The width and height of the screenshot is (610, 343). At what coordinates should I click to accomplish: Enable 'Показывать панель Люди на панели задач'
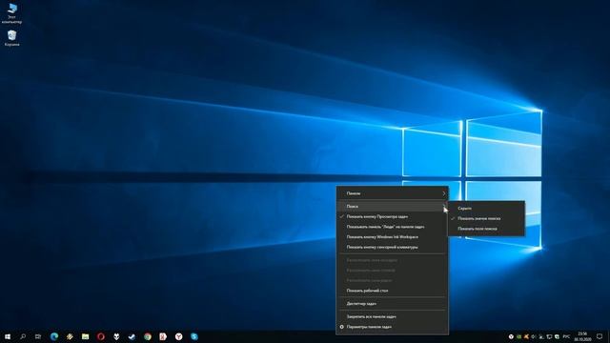(392, 227)
